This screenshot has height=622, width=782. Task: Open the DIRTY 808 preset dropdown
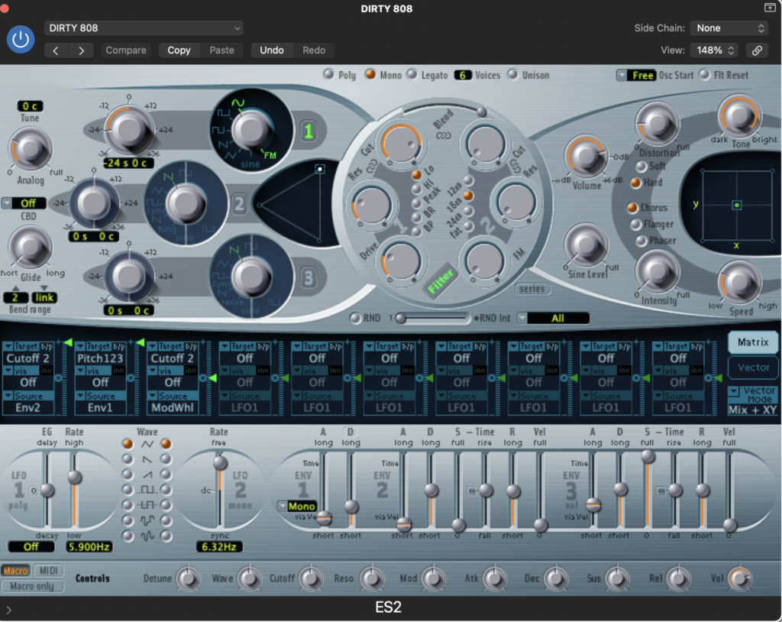coord(144,28)
